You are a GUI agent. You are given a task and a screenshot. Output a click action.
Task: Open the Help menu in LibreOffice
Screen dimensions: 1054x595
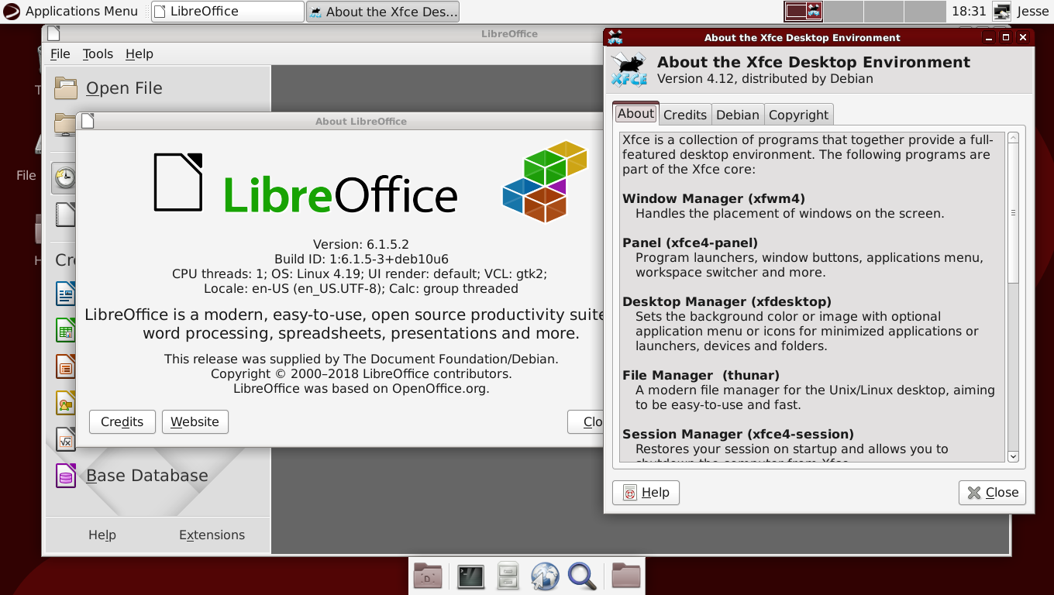click(139, 53)
